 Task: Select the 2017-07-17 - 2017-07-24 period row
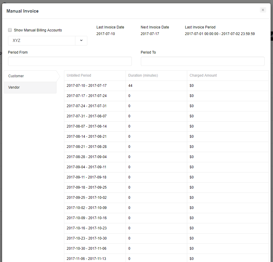(x=87, y=96)
